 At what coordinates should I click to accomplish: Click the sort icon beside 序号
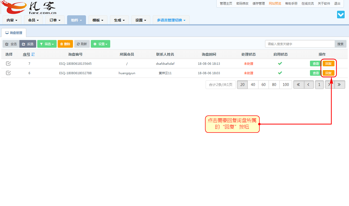[33, 54]
